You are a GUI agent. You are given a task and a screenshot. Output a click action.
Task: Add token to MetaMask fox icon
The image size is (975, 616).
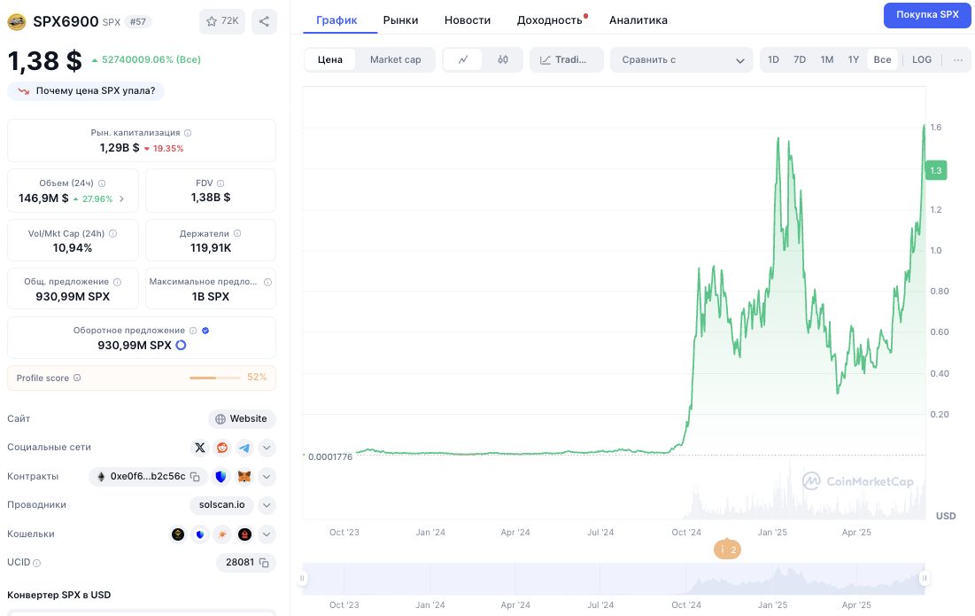244,477
